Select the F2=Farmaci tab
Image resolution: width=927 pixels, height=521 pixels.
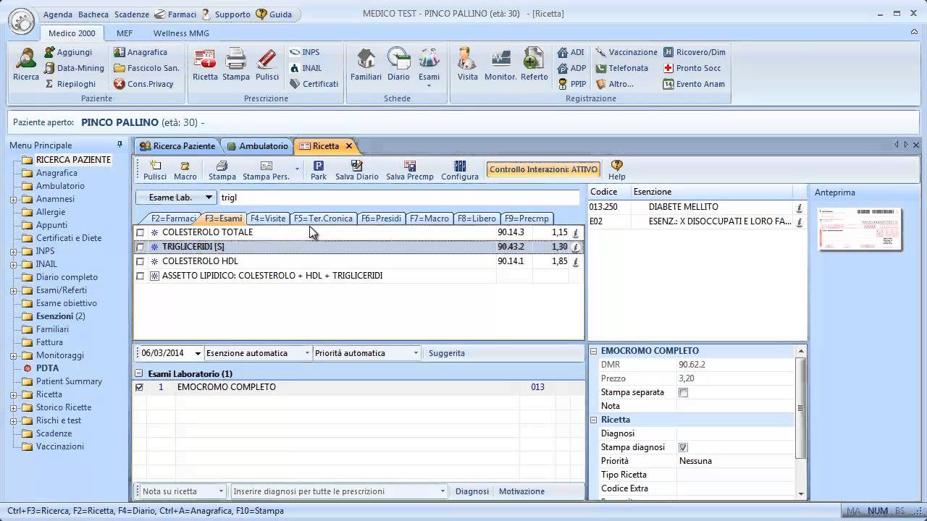(x=172, y=219)
